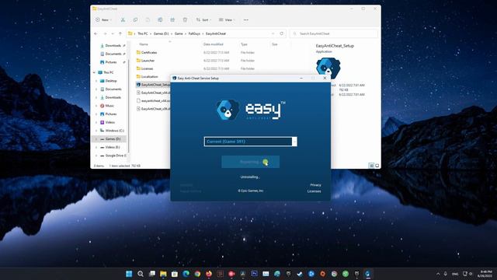The width and height of the screenshot is (497, 280).
Task: Click the Copy icon in Explorer toolbar
Action: coord(135,19)
